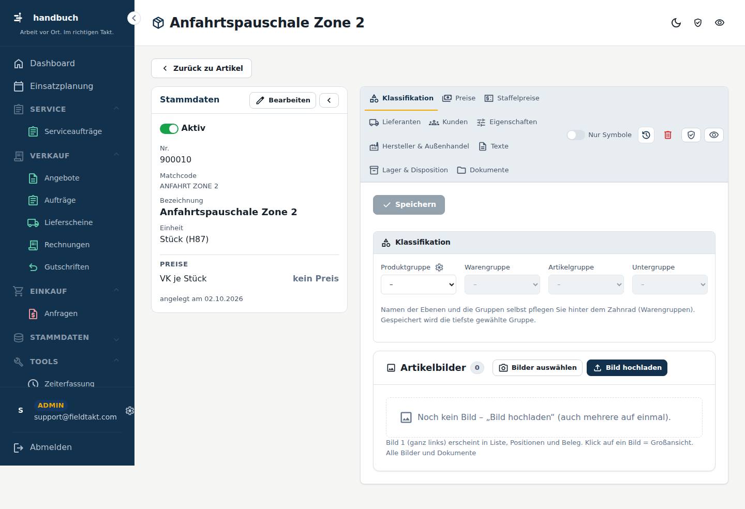Click eye visibility icon in tab toolbar
Screen dimensions: 745x509
tap(714, 135)
